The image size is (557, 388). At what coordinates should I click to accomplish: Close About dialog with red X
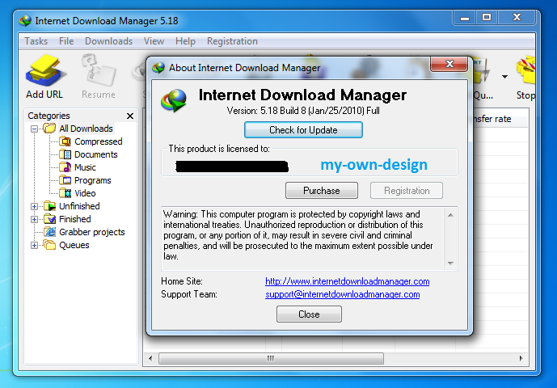pos(449,64)
